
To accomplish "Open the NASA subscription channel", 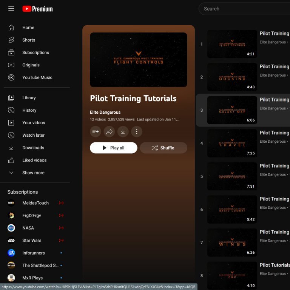I will [x=28, y=228].
